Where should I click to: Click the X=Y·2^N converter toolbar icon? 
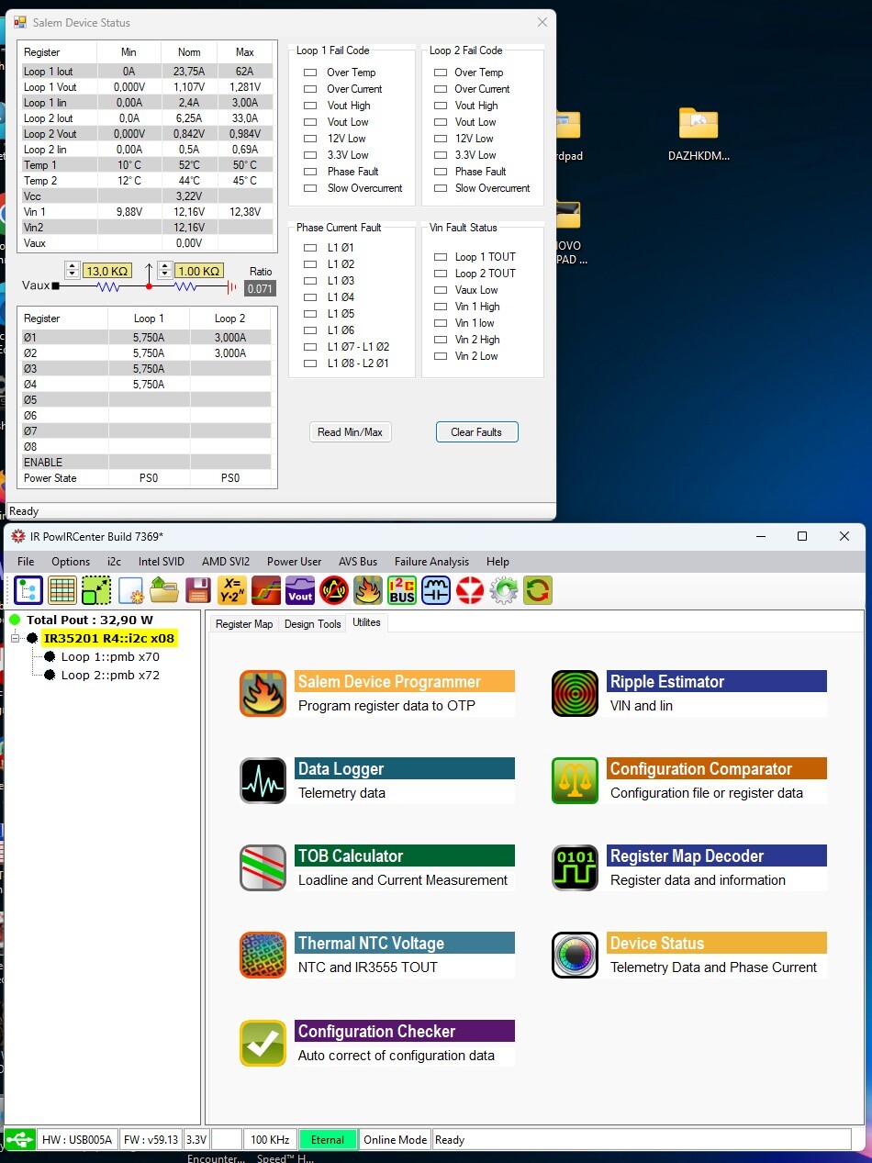click(x=232, y=590)
